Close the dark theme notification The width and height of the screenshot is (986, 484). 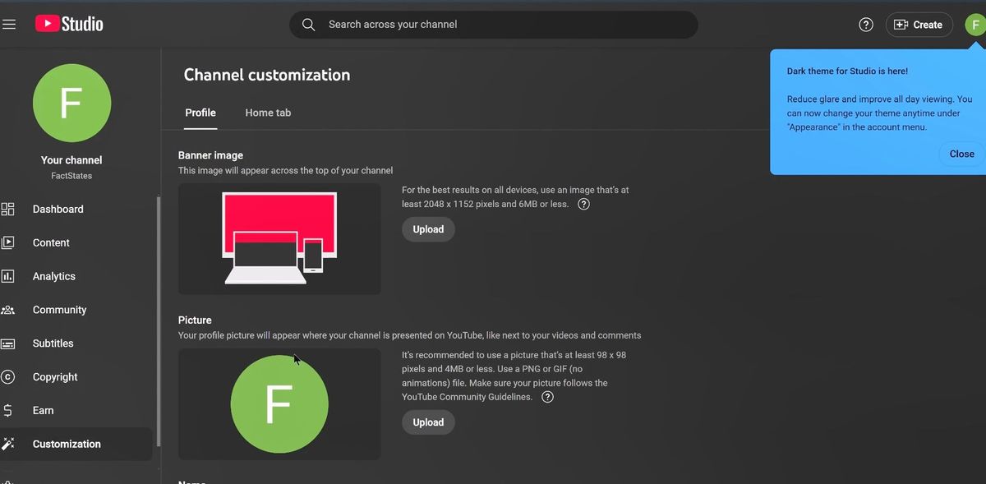pos(961,154)
